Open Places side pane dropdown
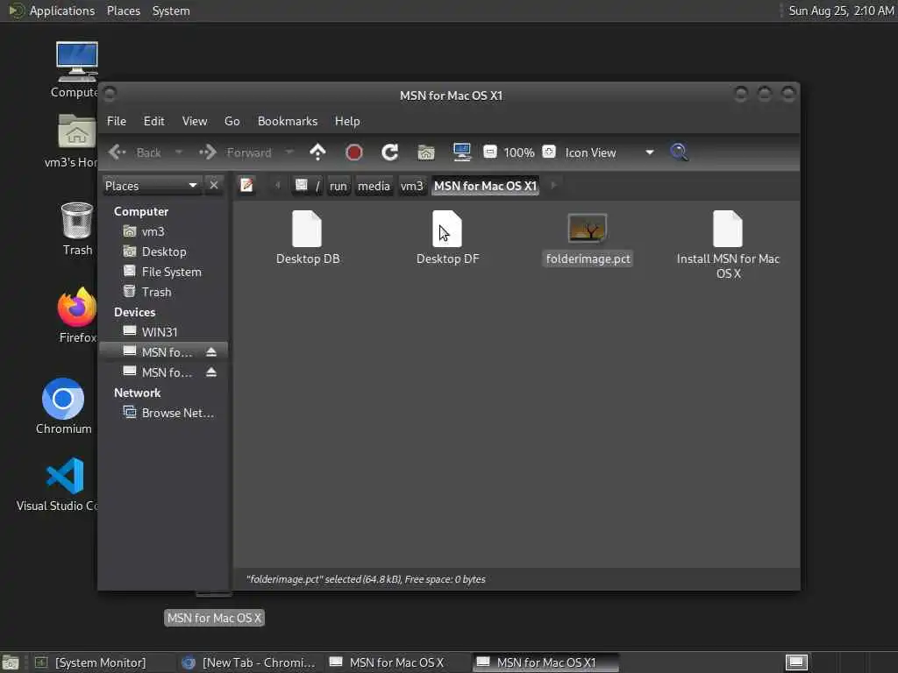The image size is (898, 673). pos(152,186)
